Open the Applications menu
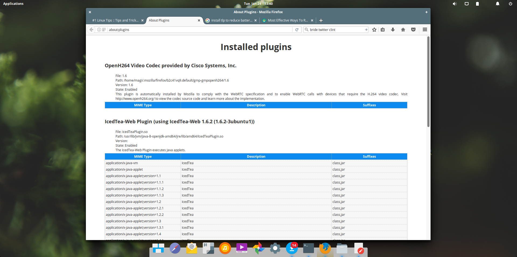This screenshot has width=517, height=257. pyautogui.click(x=13, y=4)
